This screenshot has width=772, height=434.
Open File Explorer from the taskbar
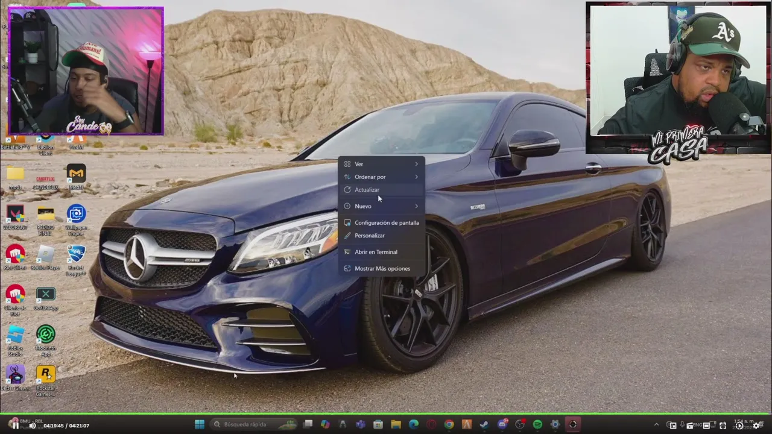coord(396,424)
